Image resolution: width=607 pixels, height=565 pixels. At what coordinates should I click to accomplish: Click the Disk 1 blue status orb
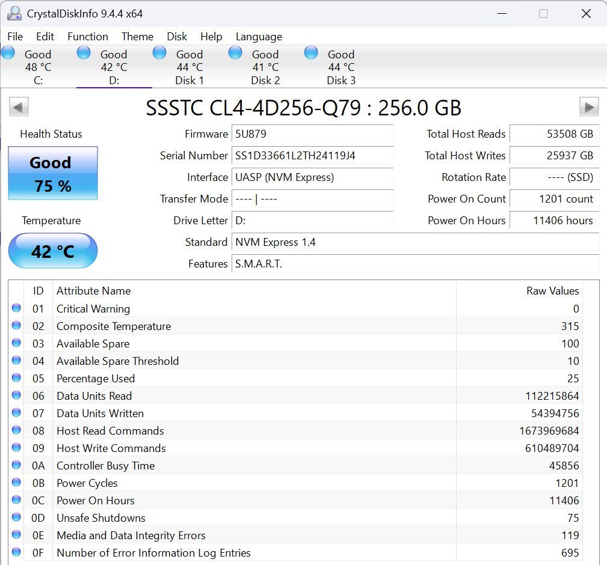[x=159, y=53]
